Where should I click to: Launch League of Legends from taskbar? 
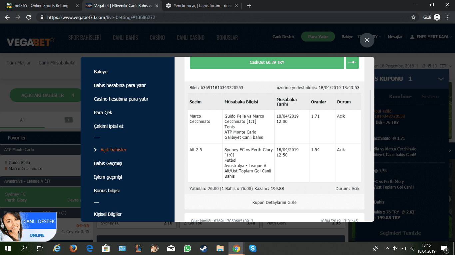[x=139, y=248]
